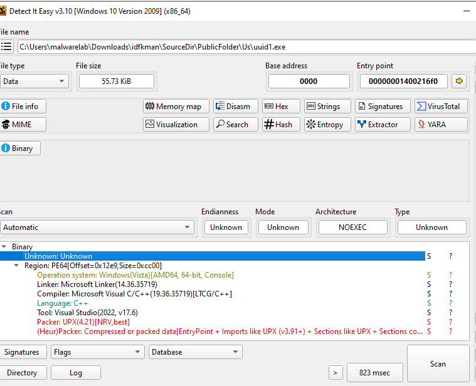The image size is (476, 386).
Task: Open the Entropy analysis
Action: coord(325,125)
